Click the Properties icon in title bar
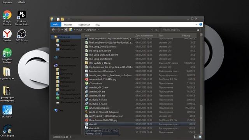Viewport: 249px width, 140px height. (x=58, y=19)
